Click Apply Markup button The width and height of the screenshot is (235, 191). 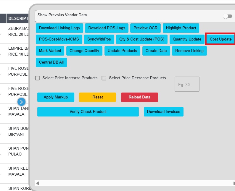tap(56, 97)
